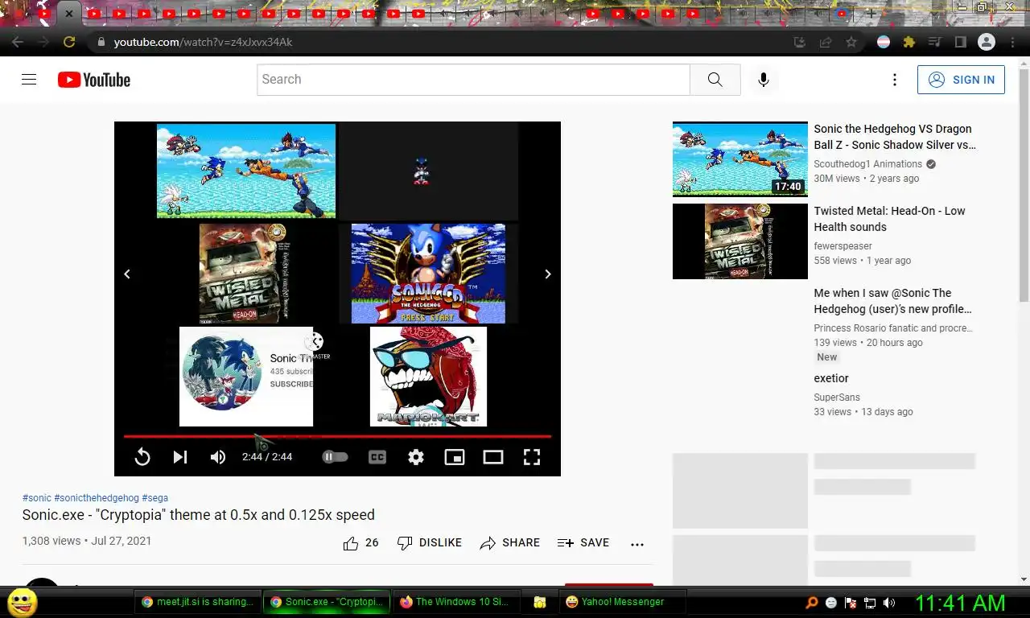This screenshot has height=618, width=1030.
Task: Open 'Twisted Metal: Head-On - Low Health sounds'
Action: (889, 219)
